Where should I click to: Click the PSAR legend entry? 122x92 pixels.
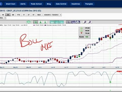click(38, 25)
